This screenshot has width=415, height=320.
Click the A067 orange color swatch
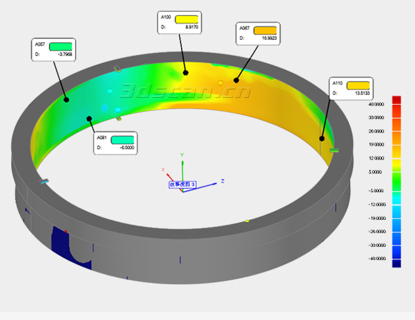[264, 29]
